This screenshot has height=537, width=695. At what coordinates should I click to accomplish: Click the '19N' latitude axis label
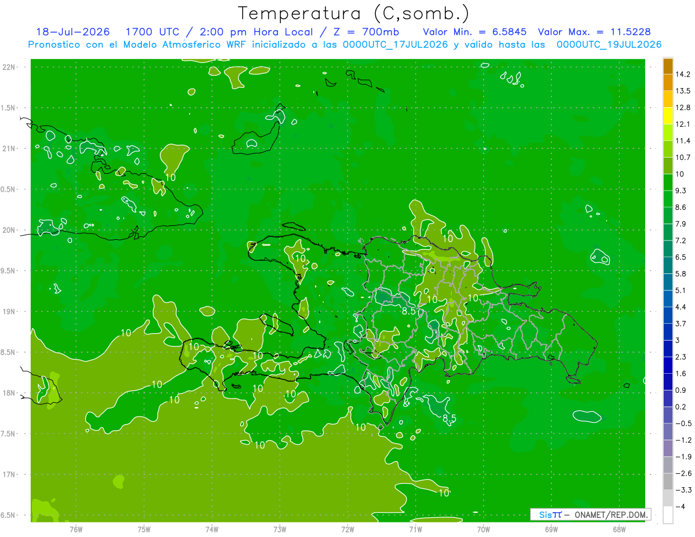9,312
